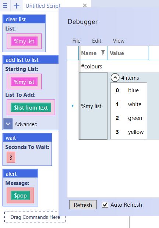Click the $list from text variable
159x228 pixels.
[31, 107]
